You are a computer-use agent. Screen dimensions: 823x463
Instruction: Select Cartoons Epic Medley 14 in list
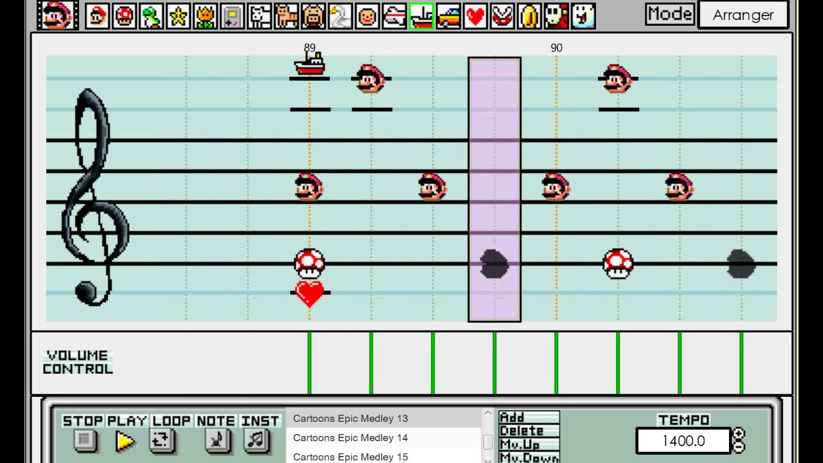point(383,438)
